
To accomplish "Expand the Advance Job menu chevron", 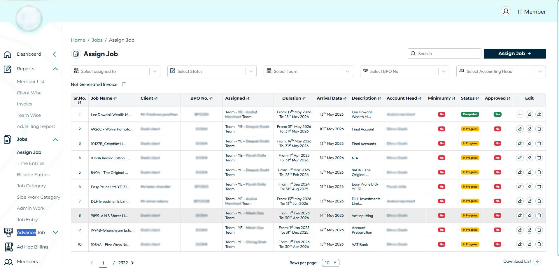I will coord(55,232).
